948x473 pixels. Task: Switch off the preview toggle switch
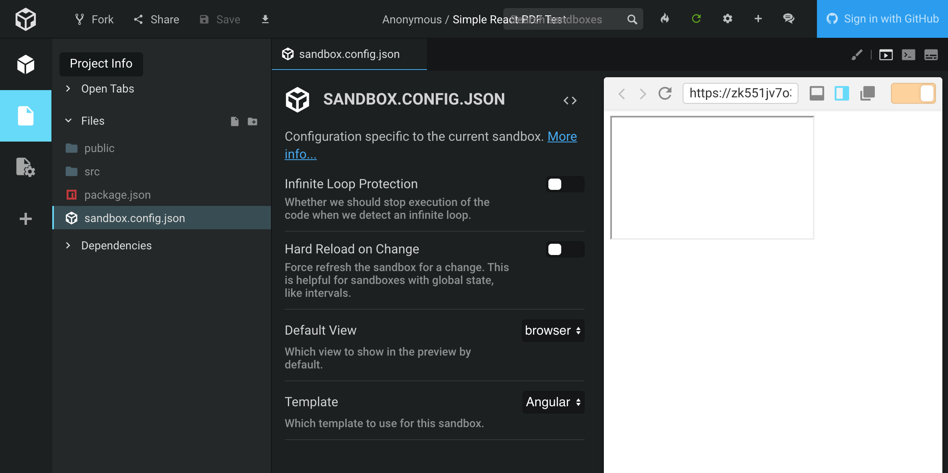913,93
